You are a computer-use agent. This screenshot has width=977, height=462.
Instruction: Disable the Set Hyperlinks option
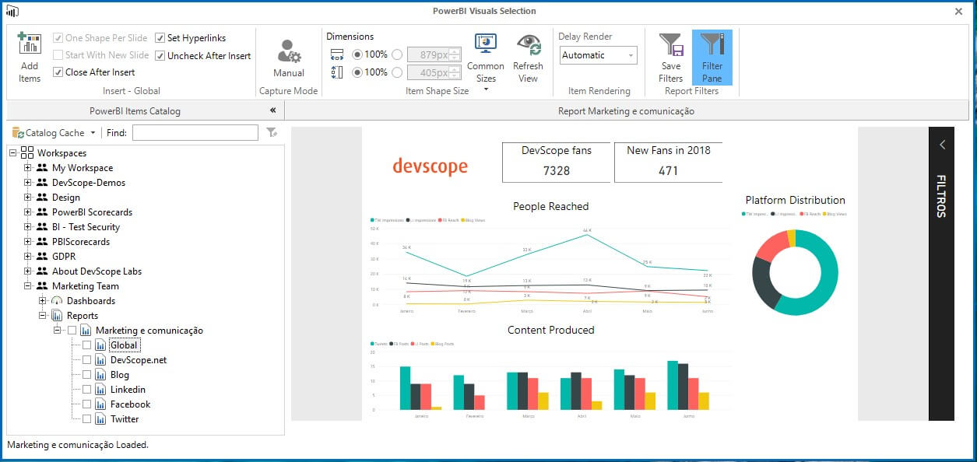(x=160, y=37)
